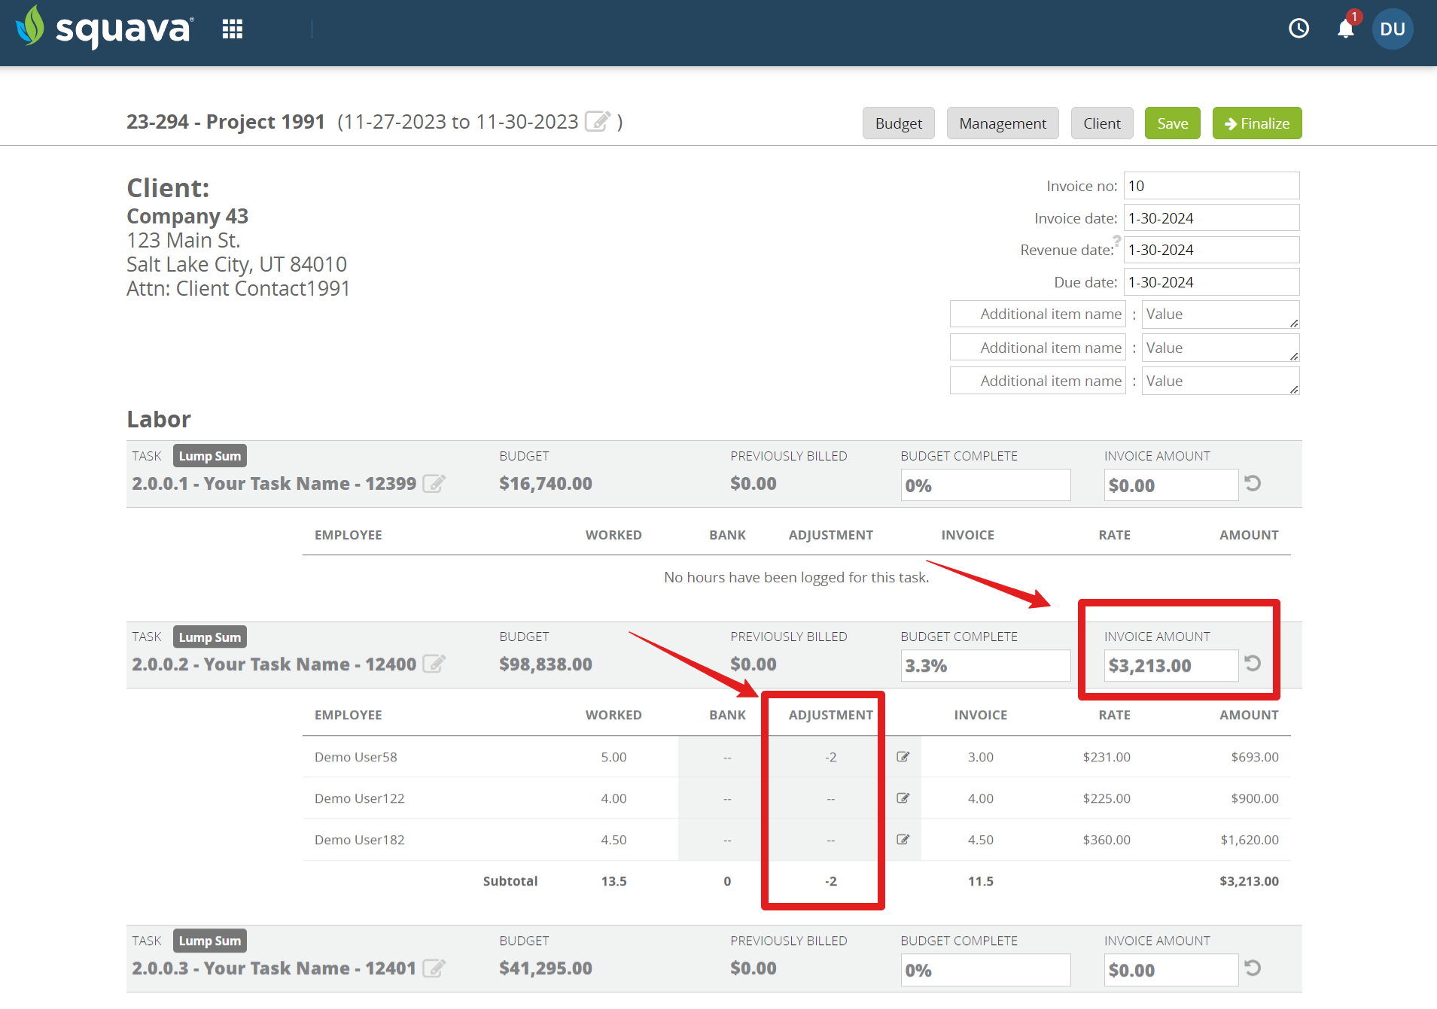The width and height of the screenshot is (1437, 1009).
Task: Reset invoice amount for task 12401
Action: point(1253,968)
